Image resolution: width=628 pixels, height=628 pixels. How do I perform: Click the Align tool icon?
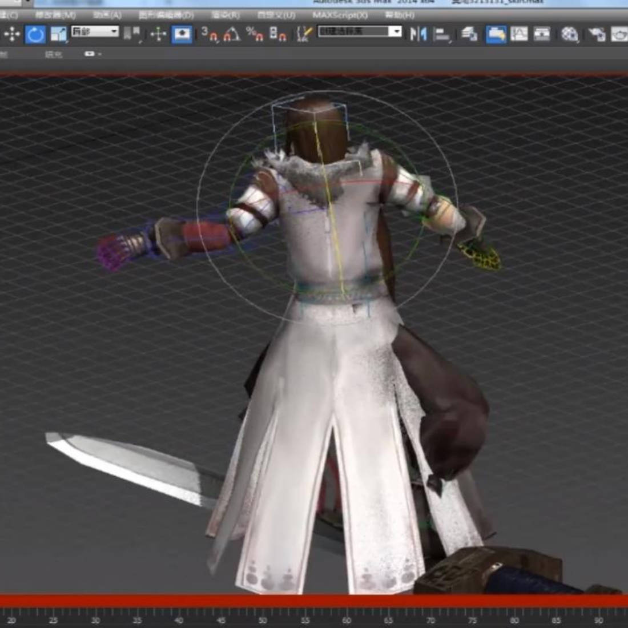[x=442, y=34]
